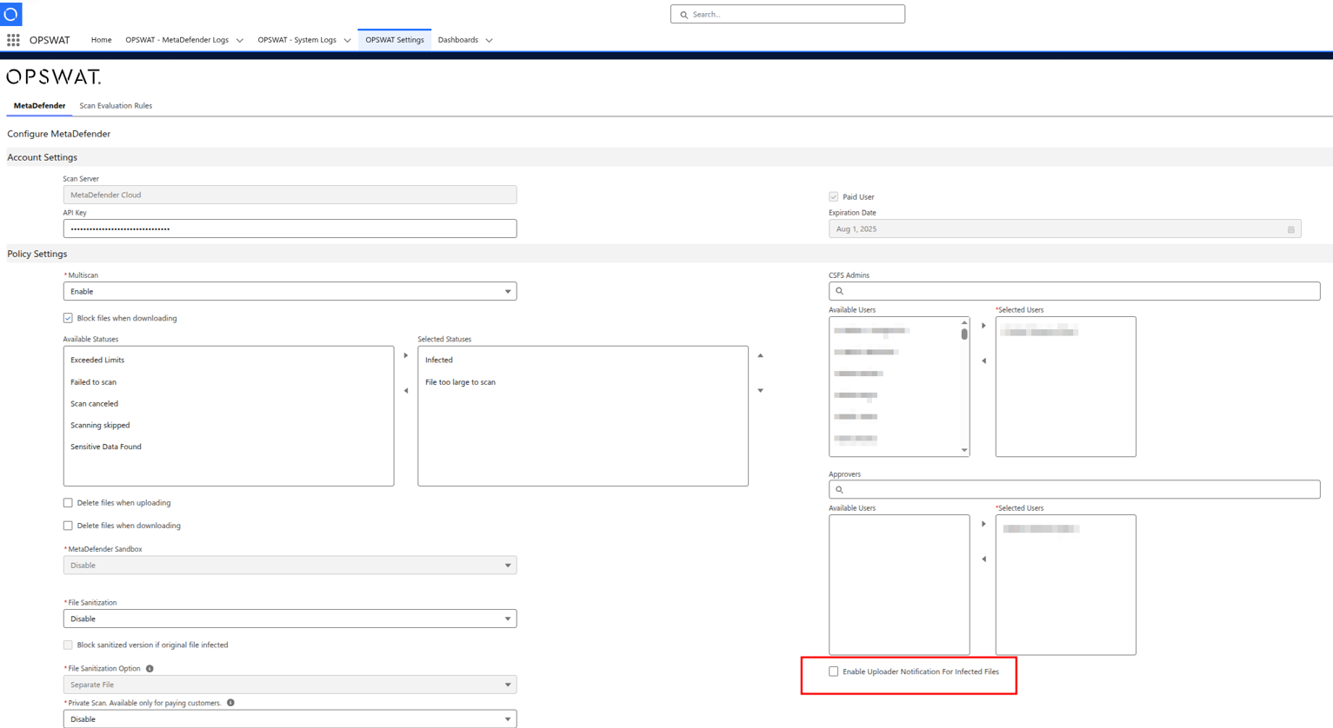
Task: Enable Uploader Notification For Infected Files
Action: coord(834,672)
